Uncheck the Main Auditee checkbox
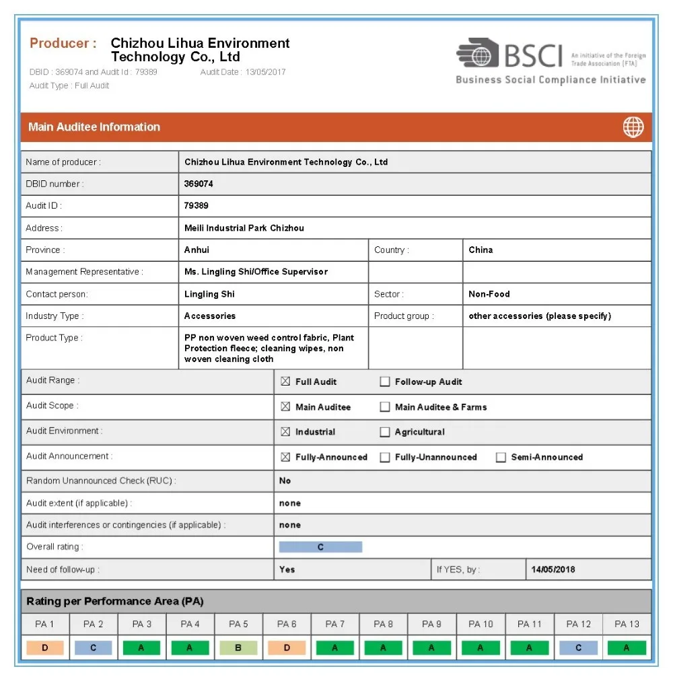The image size is (673, 681). (285, 406)
